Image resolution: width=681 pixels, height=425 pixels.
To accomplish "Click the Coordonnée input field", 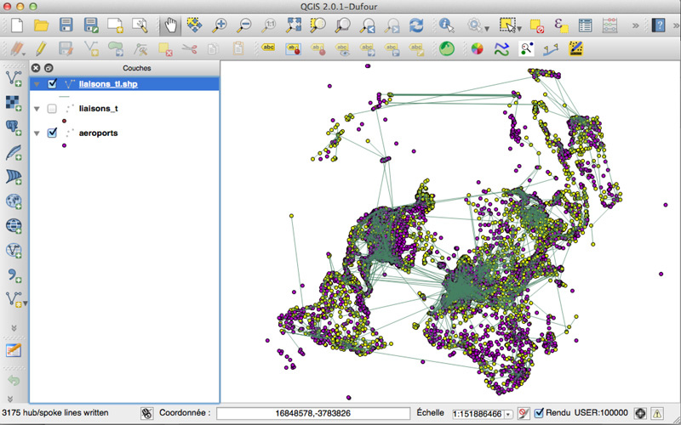I will [312, 413].
